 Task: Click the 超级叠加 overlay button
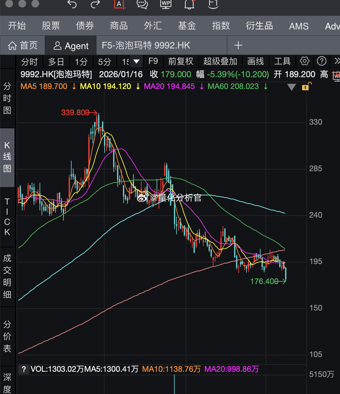[x=220, y=61]
